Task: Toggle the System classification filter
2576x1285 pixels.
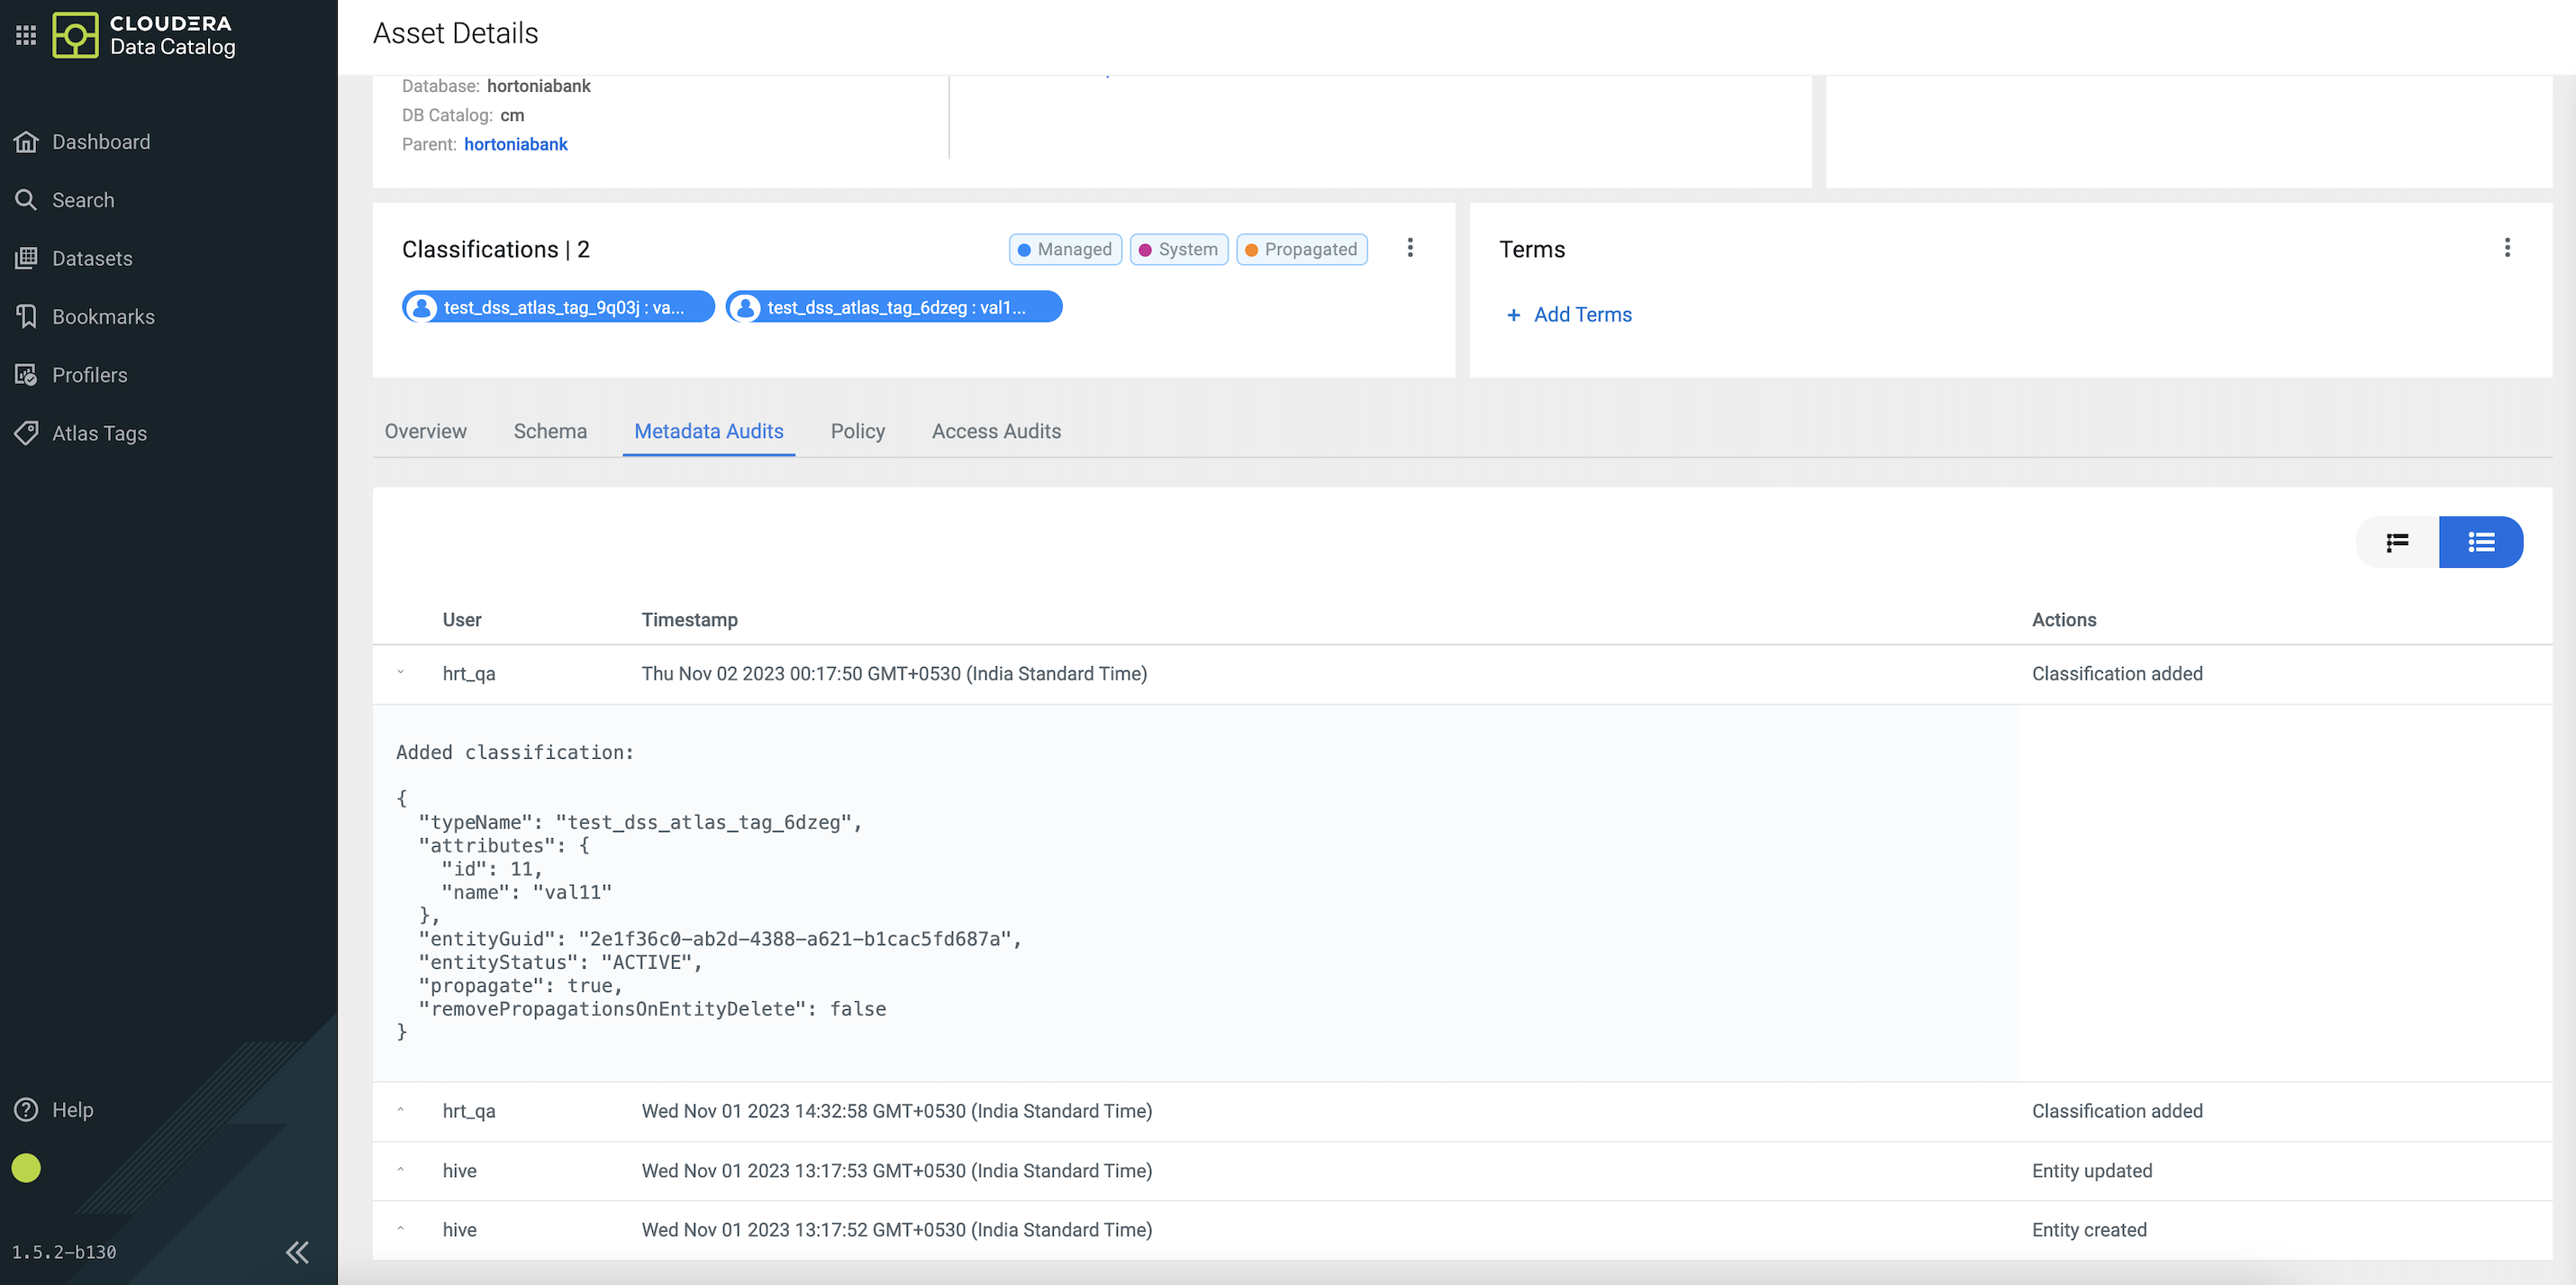Action: (x=1178, y=250)
